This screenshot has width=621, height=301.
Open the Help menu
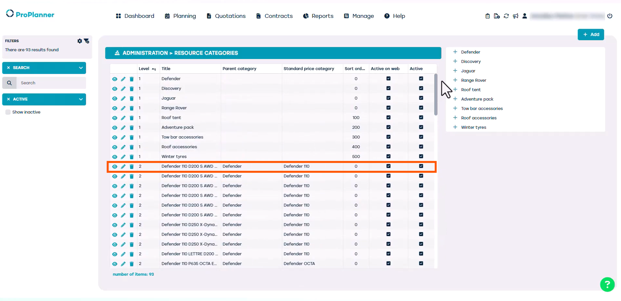tap(395, 16)
